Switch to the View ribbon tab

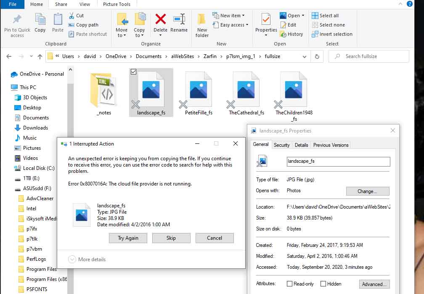[85, 4]
